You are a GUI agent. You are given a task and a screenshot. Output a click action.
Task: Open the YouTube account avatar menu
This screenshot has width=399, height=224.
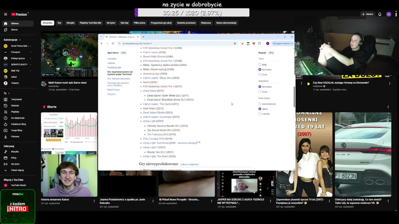pyautogui.click(x=388, y=14)
